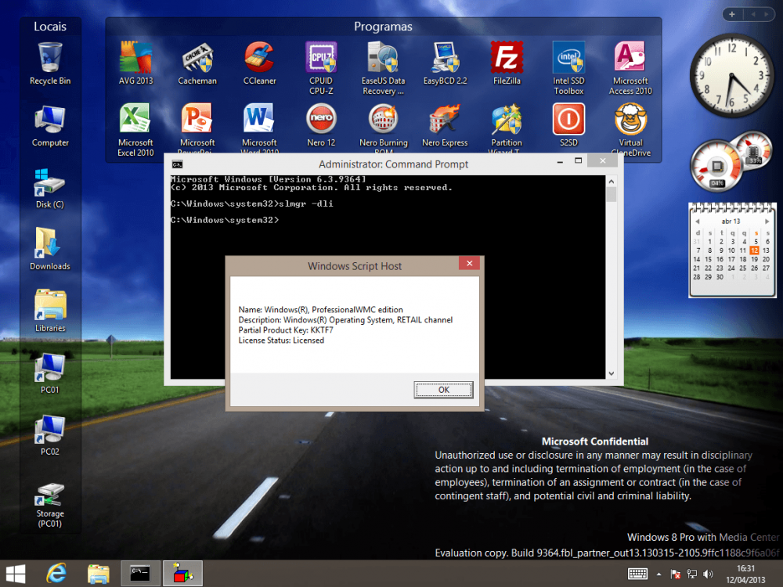Launch Microsoft PowerPoint shortcut
The image size is (783, 587).
pos(197,128)
